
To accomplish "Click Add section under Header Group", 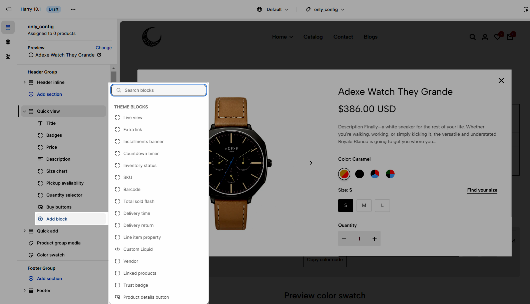I will (x=45, y=94).
